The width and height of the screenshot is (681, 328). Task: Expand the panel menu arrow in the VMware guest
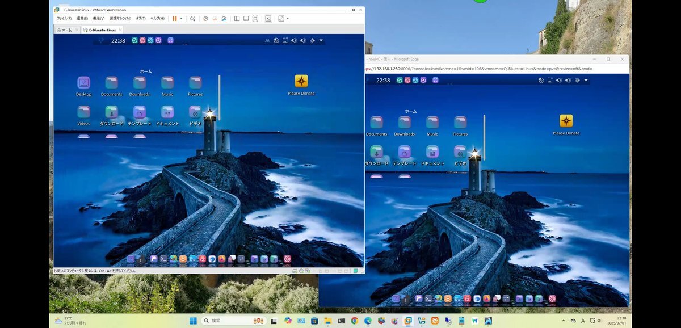pos(321,40)
